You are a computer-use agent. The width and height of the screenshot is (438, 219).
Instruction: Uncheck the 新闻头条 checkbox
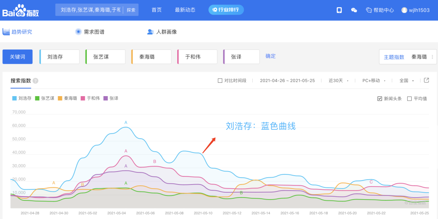pos(380,99)
